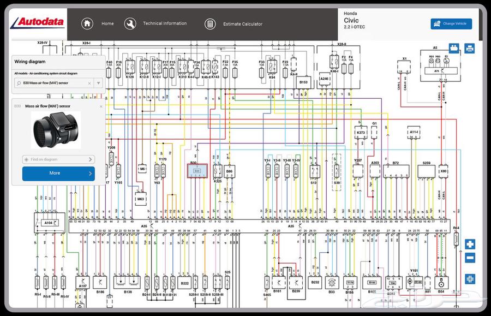Click the Autodata logo
This screenshot has height=316, width=491.
[38, 22]
